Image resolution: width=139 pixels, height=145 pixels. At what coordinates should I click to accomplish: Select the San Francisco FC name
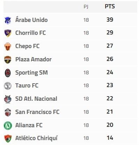[37, 112]
